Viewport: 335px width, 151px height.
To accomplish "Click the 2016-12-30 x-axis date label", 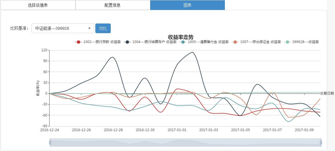I will pos(145,130).
